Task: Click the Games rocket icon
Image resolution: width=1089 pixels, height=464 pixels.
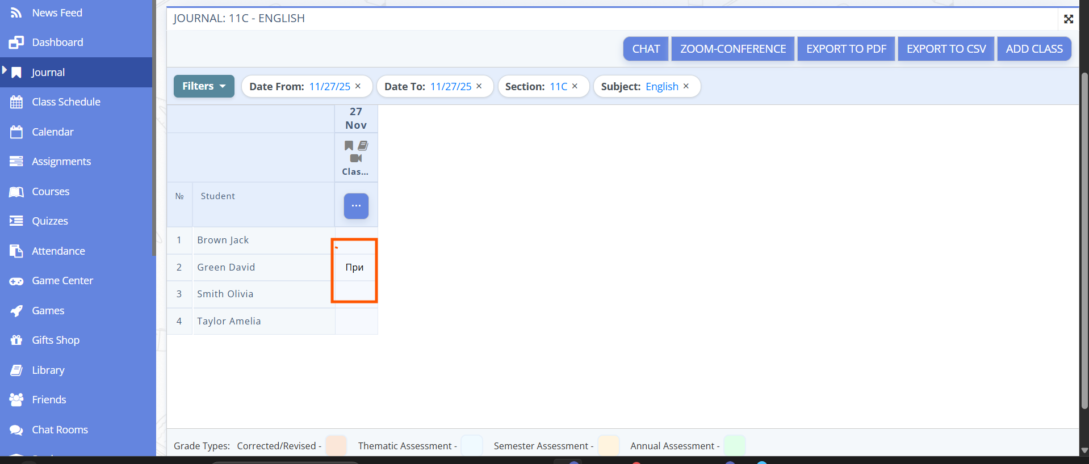Action: pos(16,311)
